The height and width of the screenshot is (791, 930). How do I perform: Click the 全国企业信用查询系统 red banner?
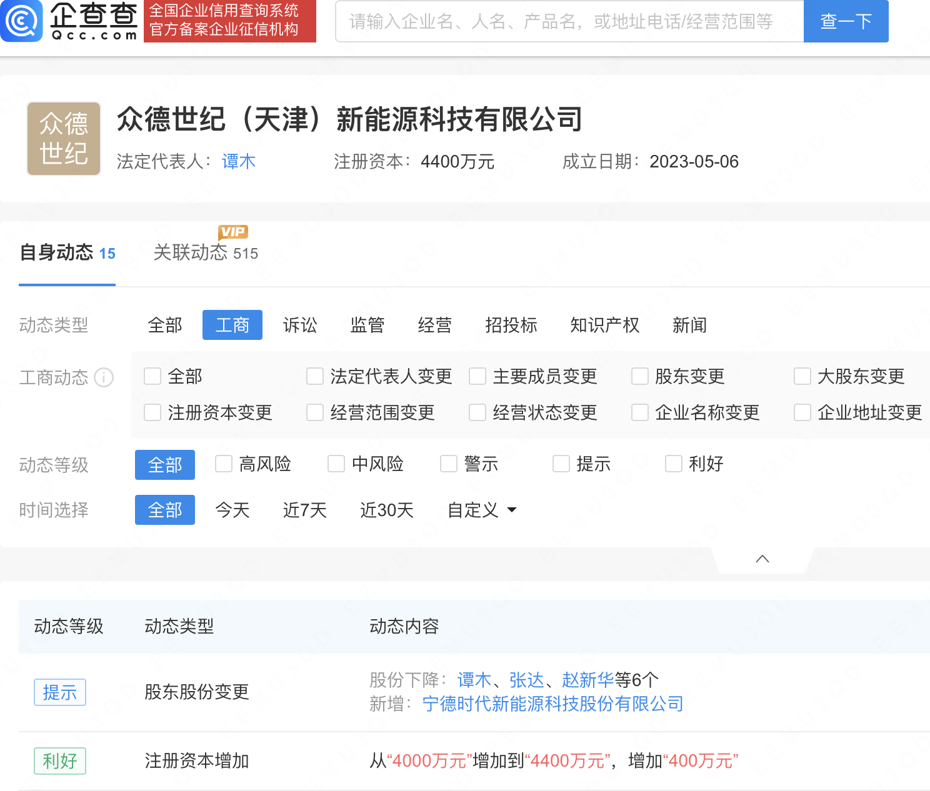click(x=230, y=21)
